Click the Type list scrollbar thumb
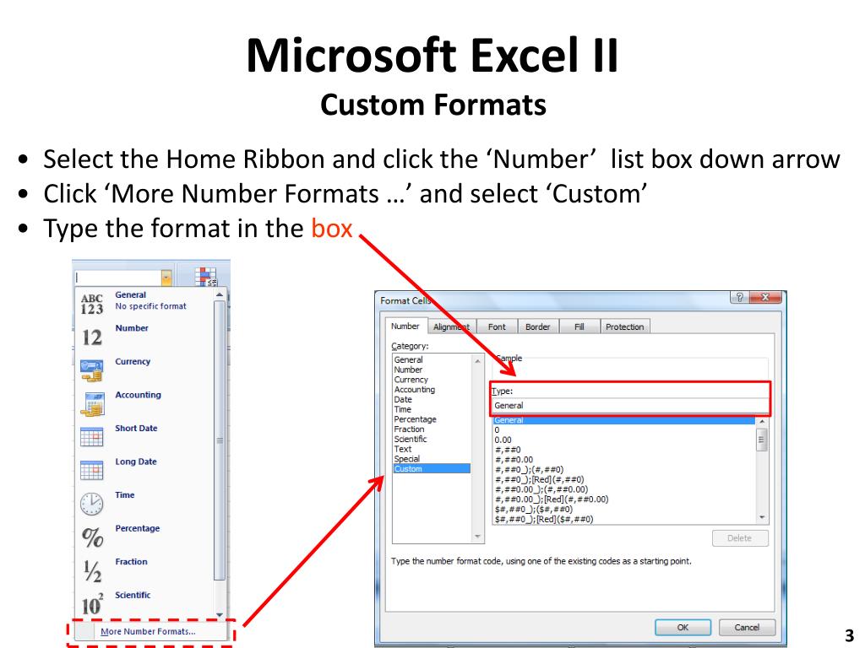The width and height of the screenshot is (865, 648). pos(762,439)
